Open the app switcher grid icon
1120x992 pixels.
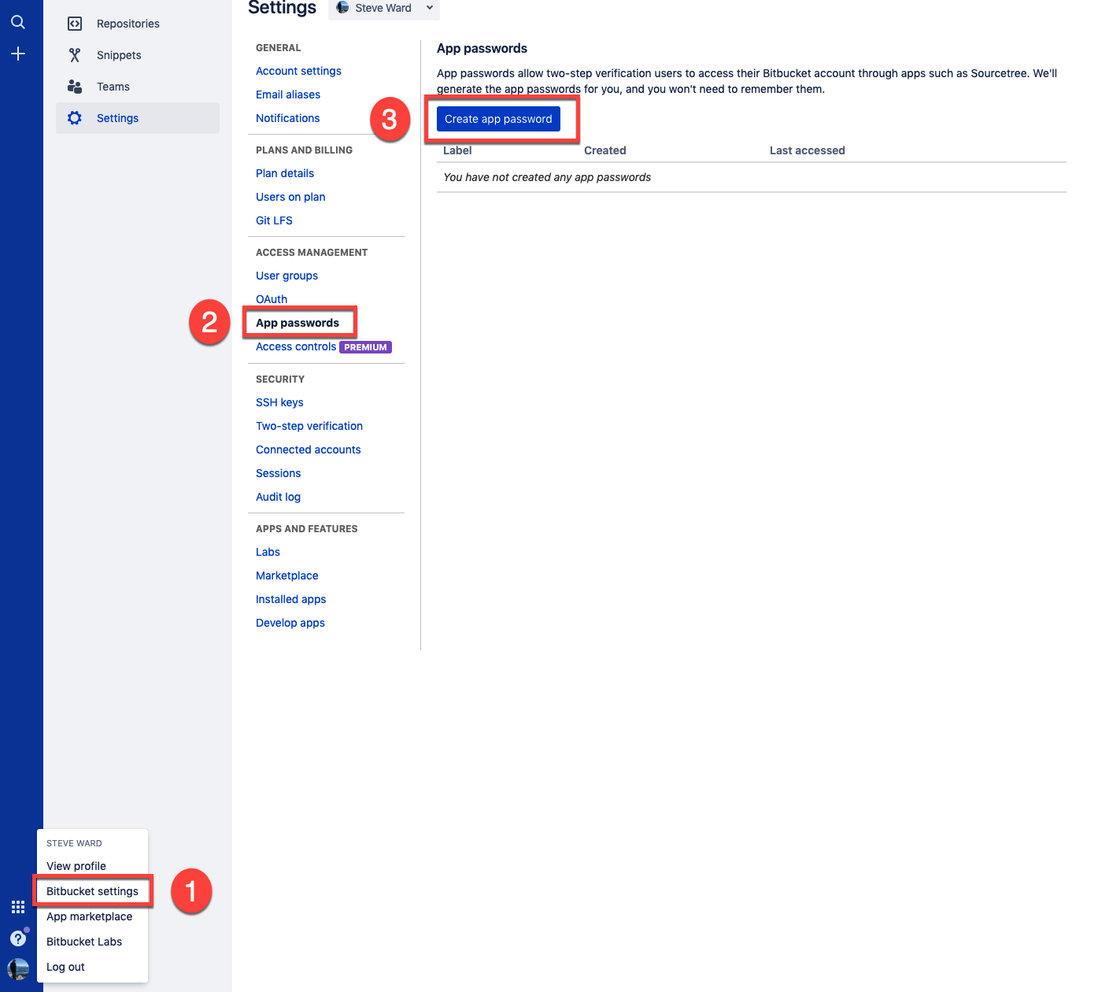click(x=18, y=907)
